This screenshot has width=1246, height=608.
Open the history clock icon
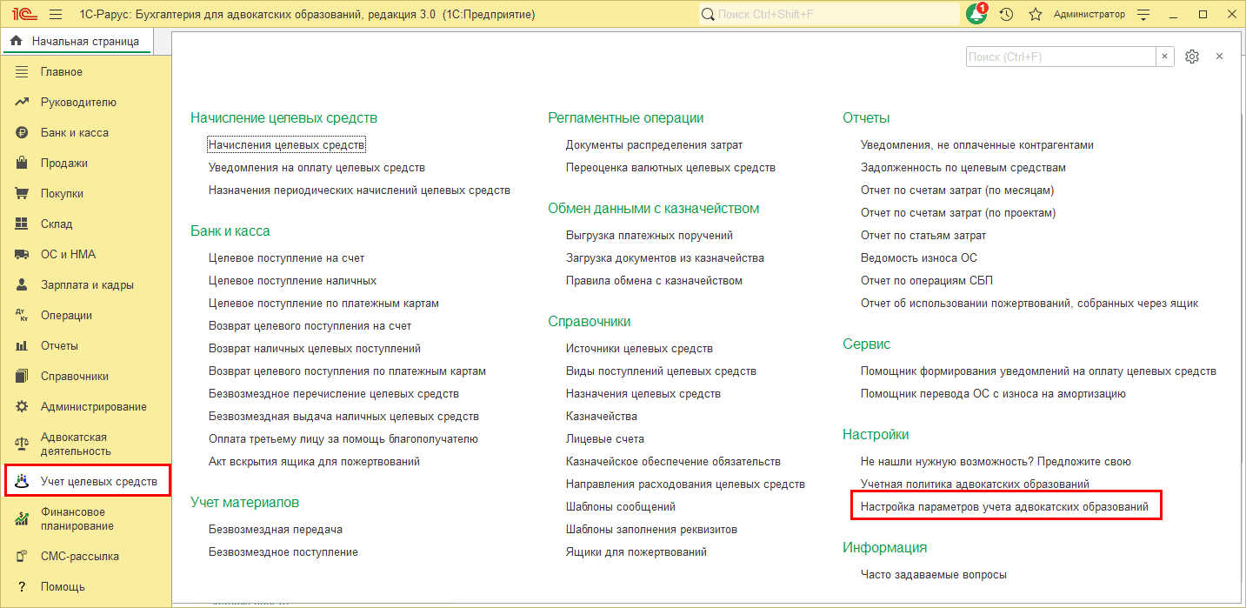(1006, 15)
